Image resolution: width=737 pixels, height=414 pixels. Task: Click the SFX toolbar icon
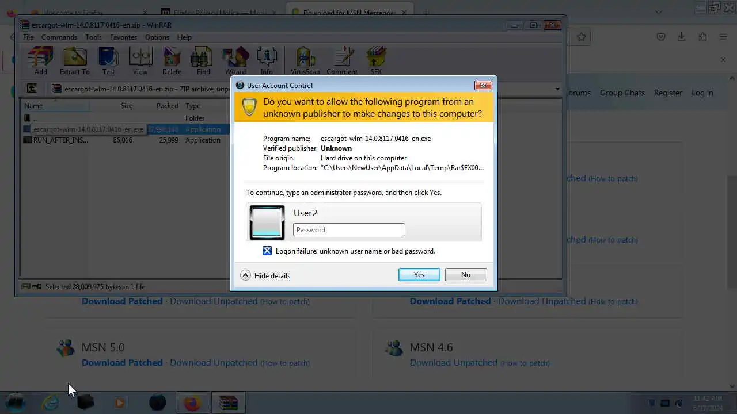coord(376,60)
